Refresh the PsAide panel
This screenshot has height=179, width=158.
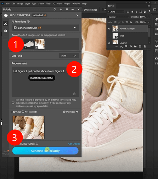[55, 10]
